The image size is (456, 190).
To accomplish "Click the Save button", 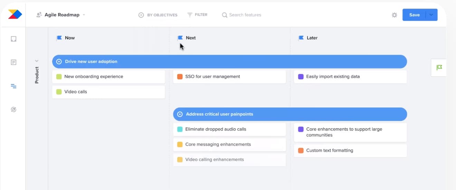I will pyautogui.click(x=414, y=15).
